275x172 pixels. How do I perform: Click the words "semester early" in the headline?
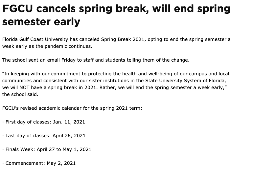41,22
